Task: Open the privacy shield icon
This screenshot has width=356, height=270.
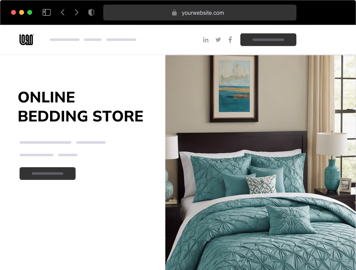Action: coord(91,12)
